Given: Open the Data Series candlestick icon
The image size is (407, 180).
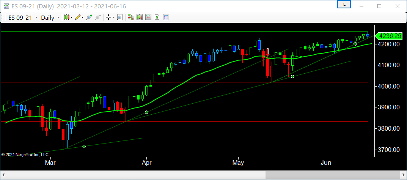Looking at the screenshot, I should tap(140, 17).
